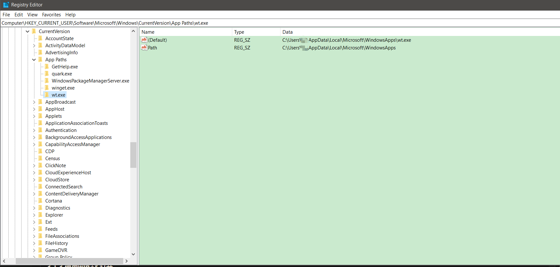
Task: Select the FileHistory key
Action: tap(57, 243)
